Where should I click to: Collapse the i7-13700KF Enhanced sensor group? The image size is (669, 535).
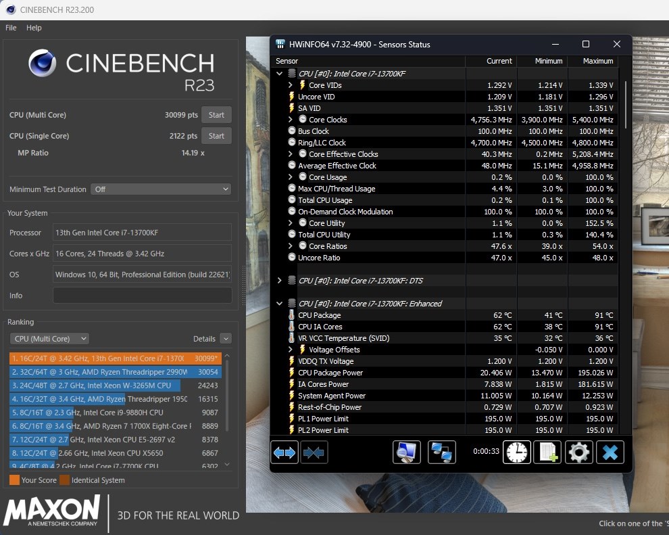pos(280,304)
